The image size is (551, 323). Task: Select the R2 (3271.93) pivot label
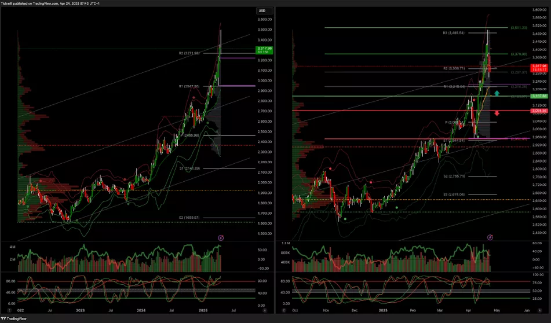pos(189,53)
